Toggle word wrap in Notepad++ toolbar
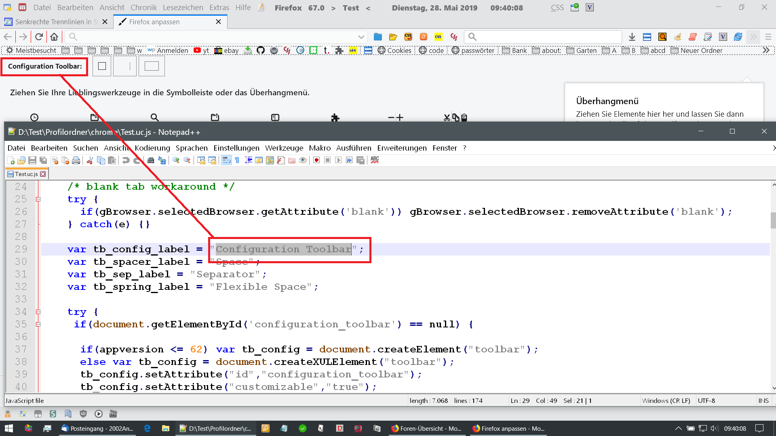Screen dimensions: 776x436 click(226, 160)
